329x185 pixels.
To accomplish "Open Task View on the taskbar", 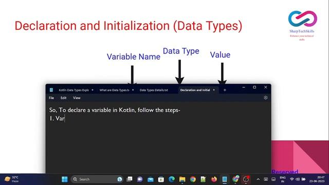I will click(x=130, y=179).
